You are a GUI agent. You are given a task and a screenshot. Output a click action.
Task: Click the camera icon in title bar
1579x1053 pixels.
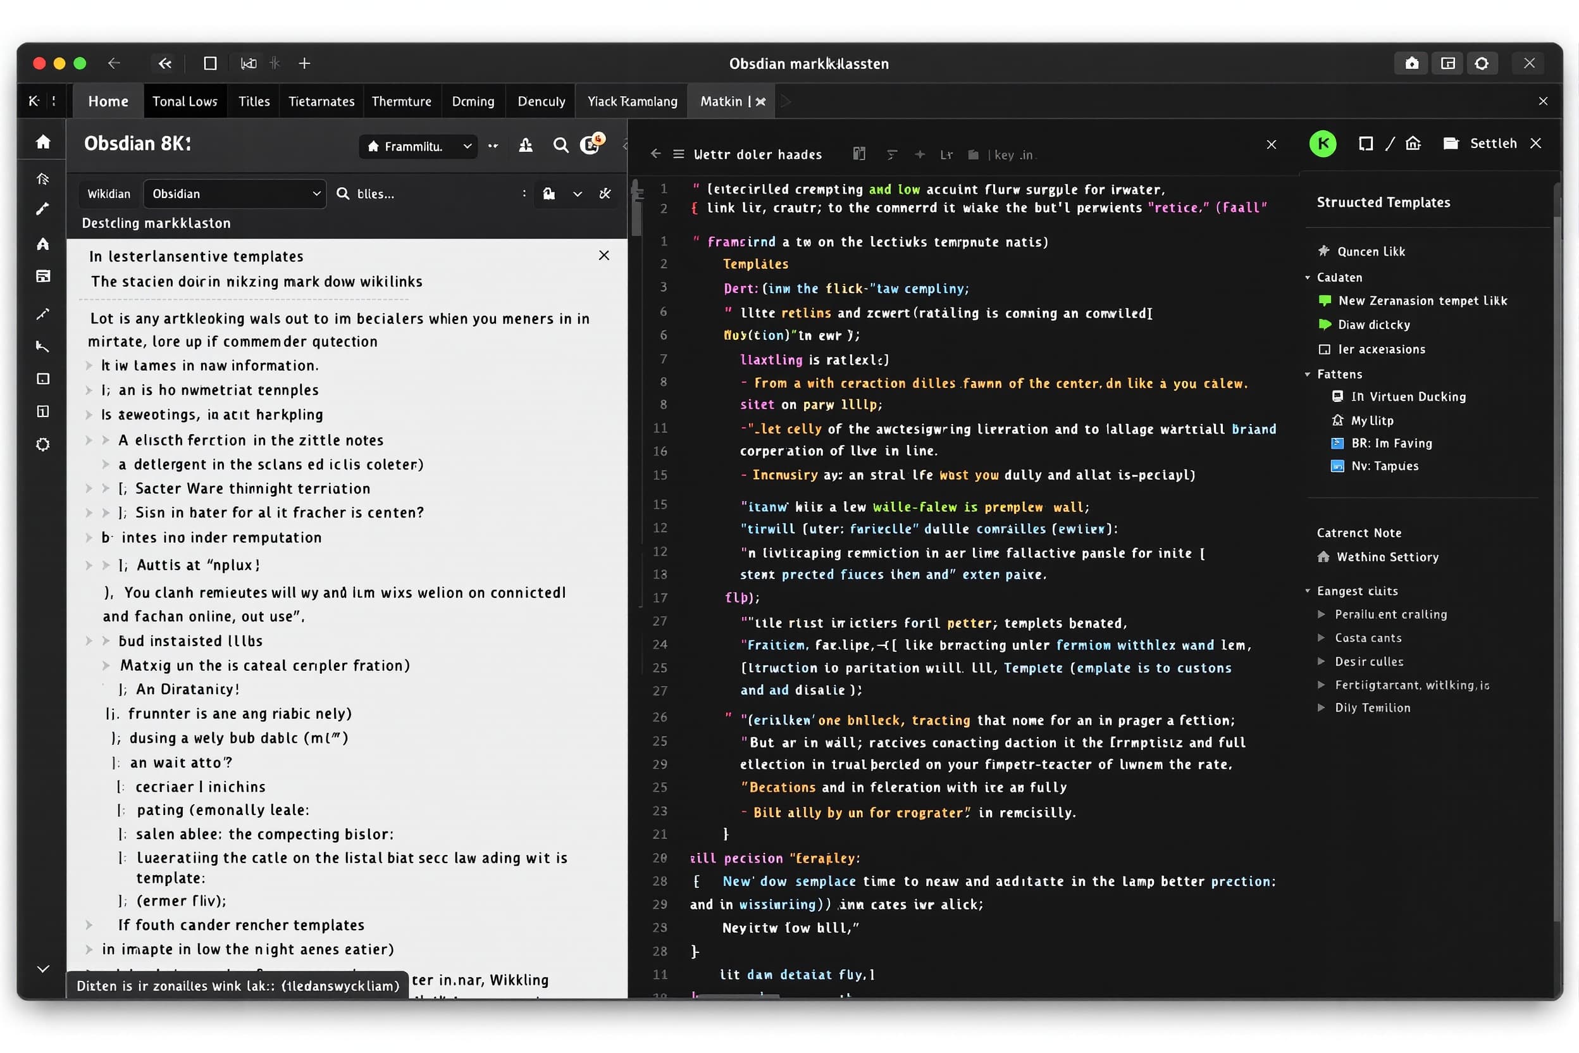(x=1412, y=63)
